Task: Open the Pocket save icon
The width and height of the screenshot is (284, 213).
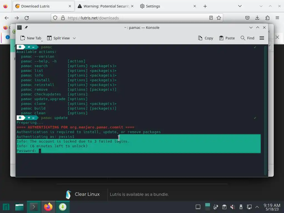Action: pyautogui.click(x=247, y=18)
